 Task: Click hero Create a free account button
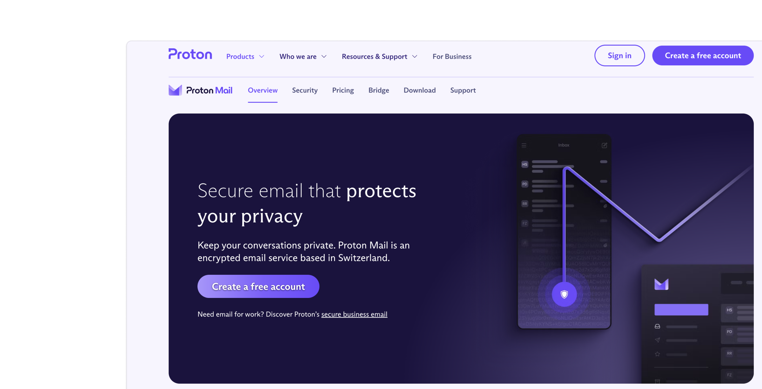[x=258, y=287]
